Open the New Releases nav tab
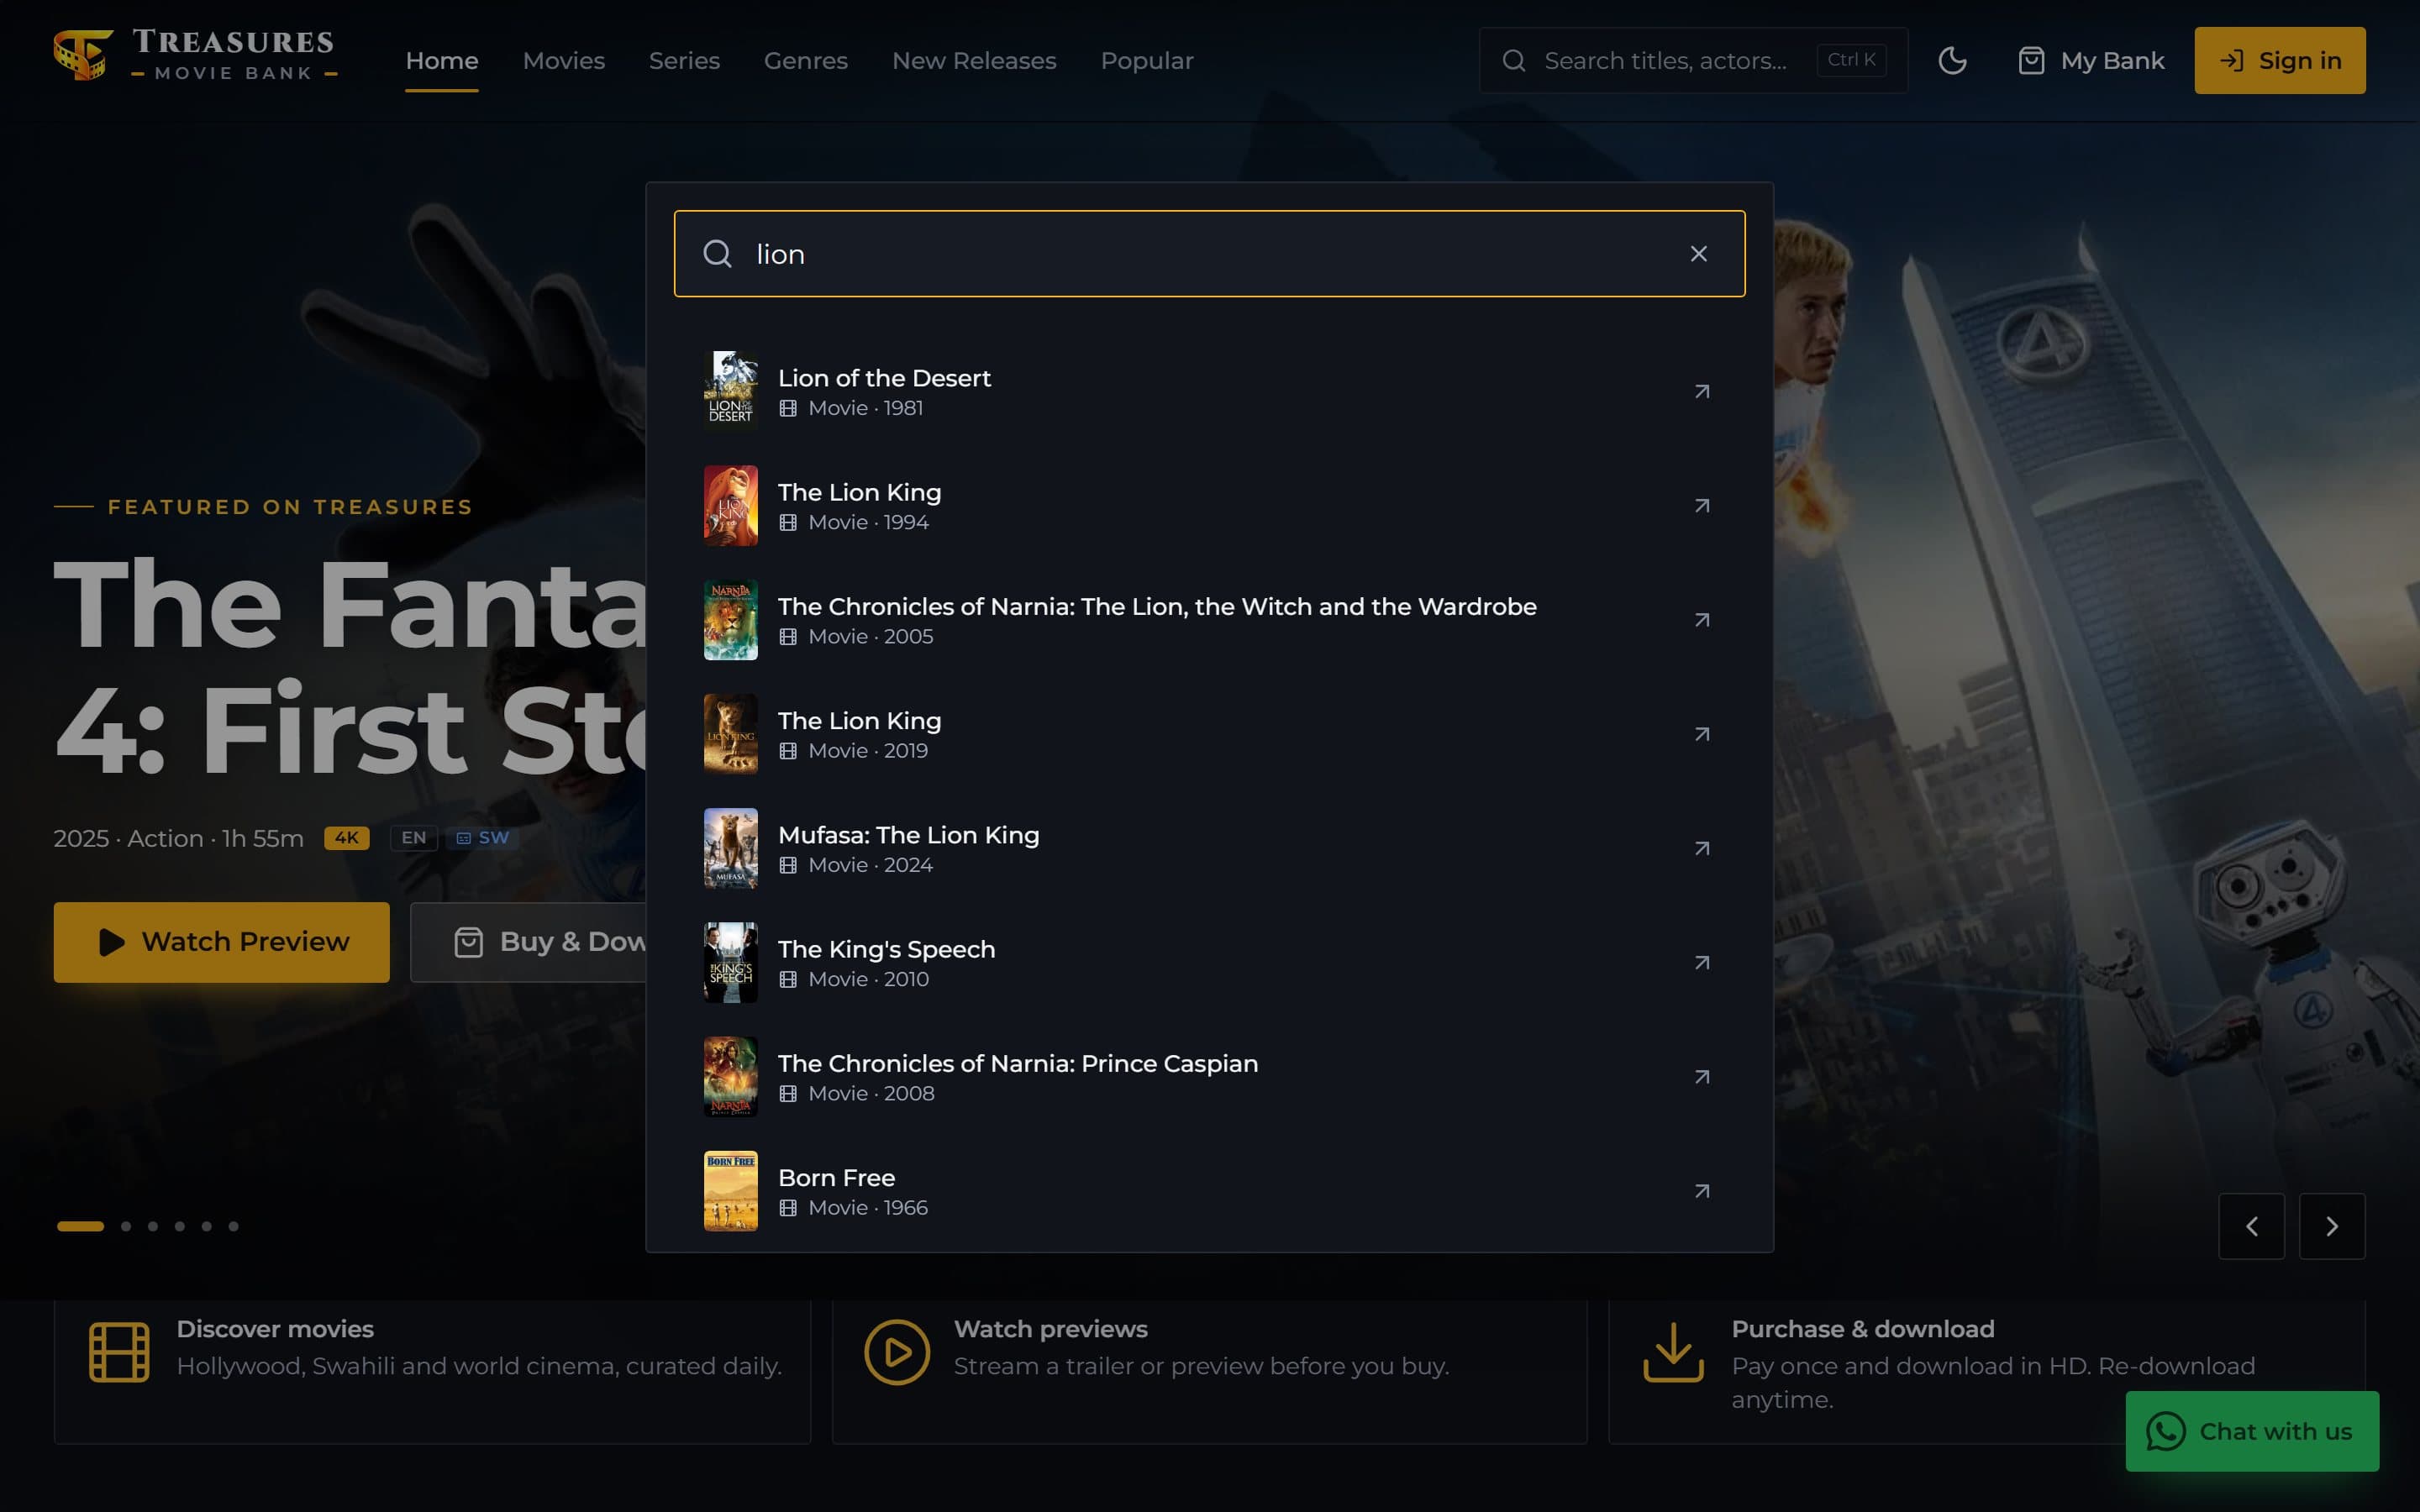Screen dimensions: 2420x1512 pyautogui.click(x=974, y=61)
